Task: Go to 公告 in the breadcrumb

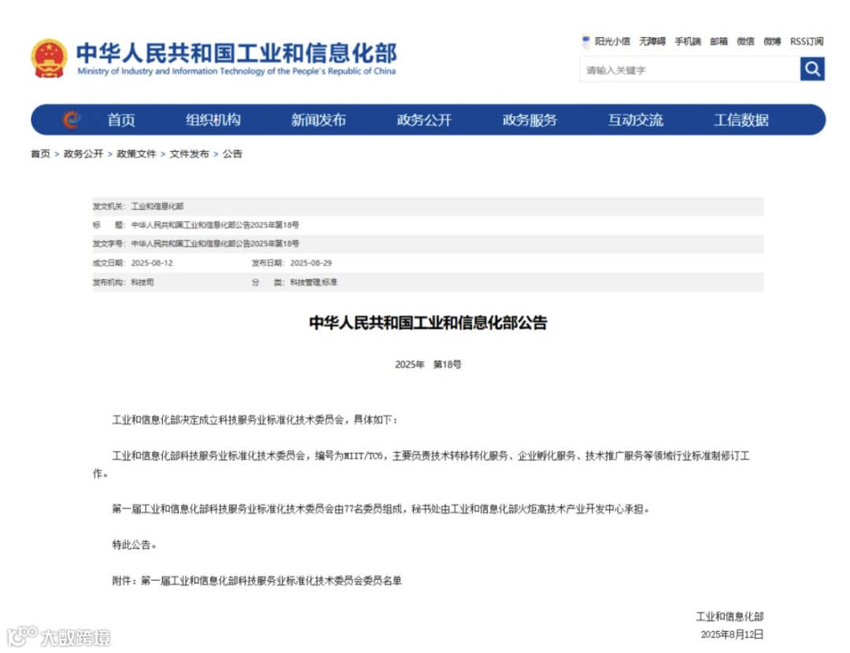Action: tap(232, 154)
